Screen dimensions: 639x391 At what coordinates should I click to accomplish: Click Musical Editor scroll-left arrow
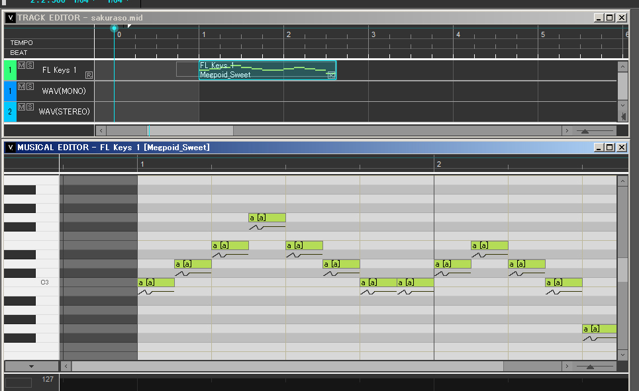point(66,366)
